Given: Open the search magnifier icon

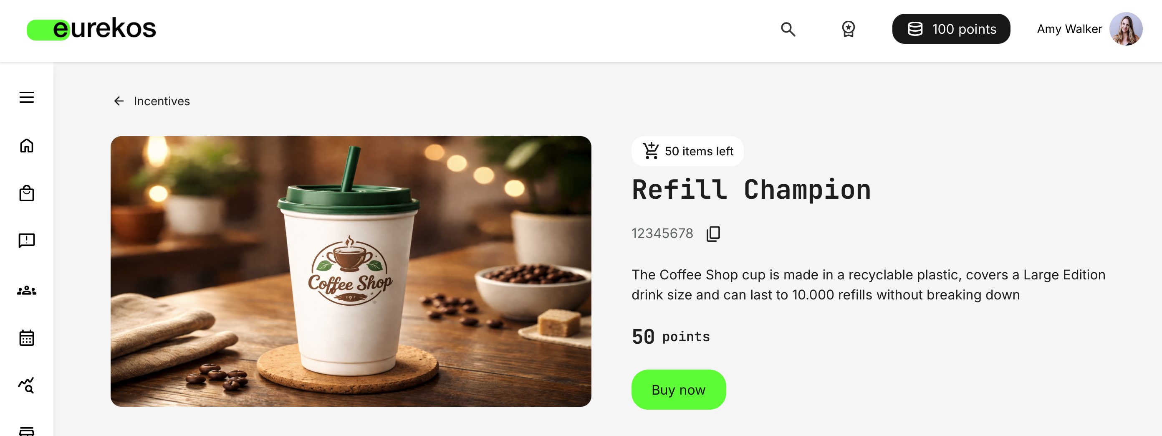Looking at the screenshot, I should point(788,29).
